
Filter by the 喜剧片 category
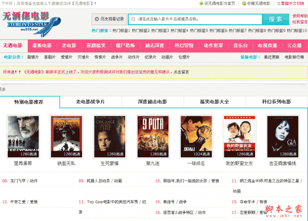[50, 57]
